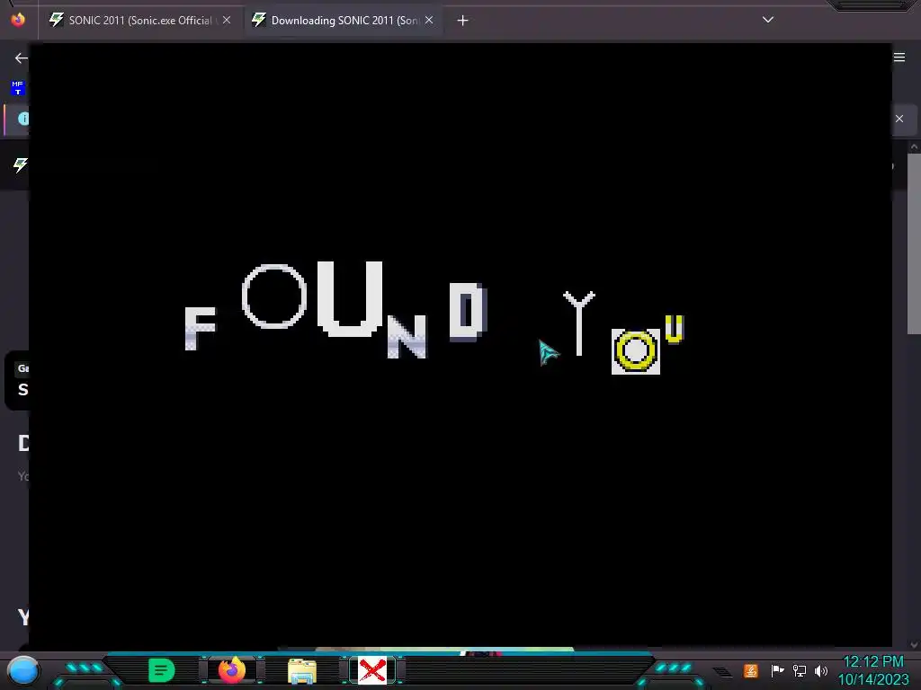Click the Firefox taskbar icon
Screen dimensions: 921x690
pyautogui.click(x=232, y=670)
